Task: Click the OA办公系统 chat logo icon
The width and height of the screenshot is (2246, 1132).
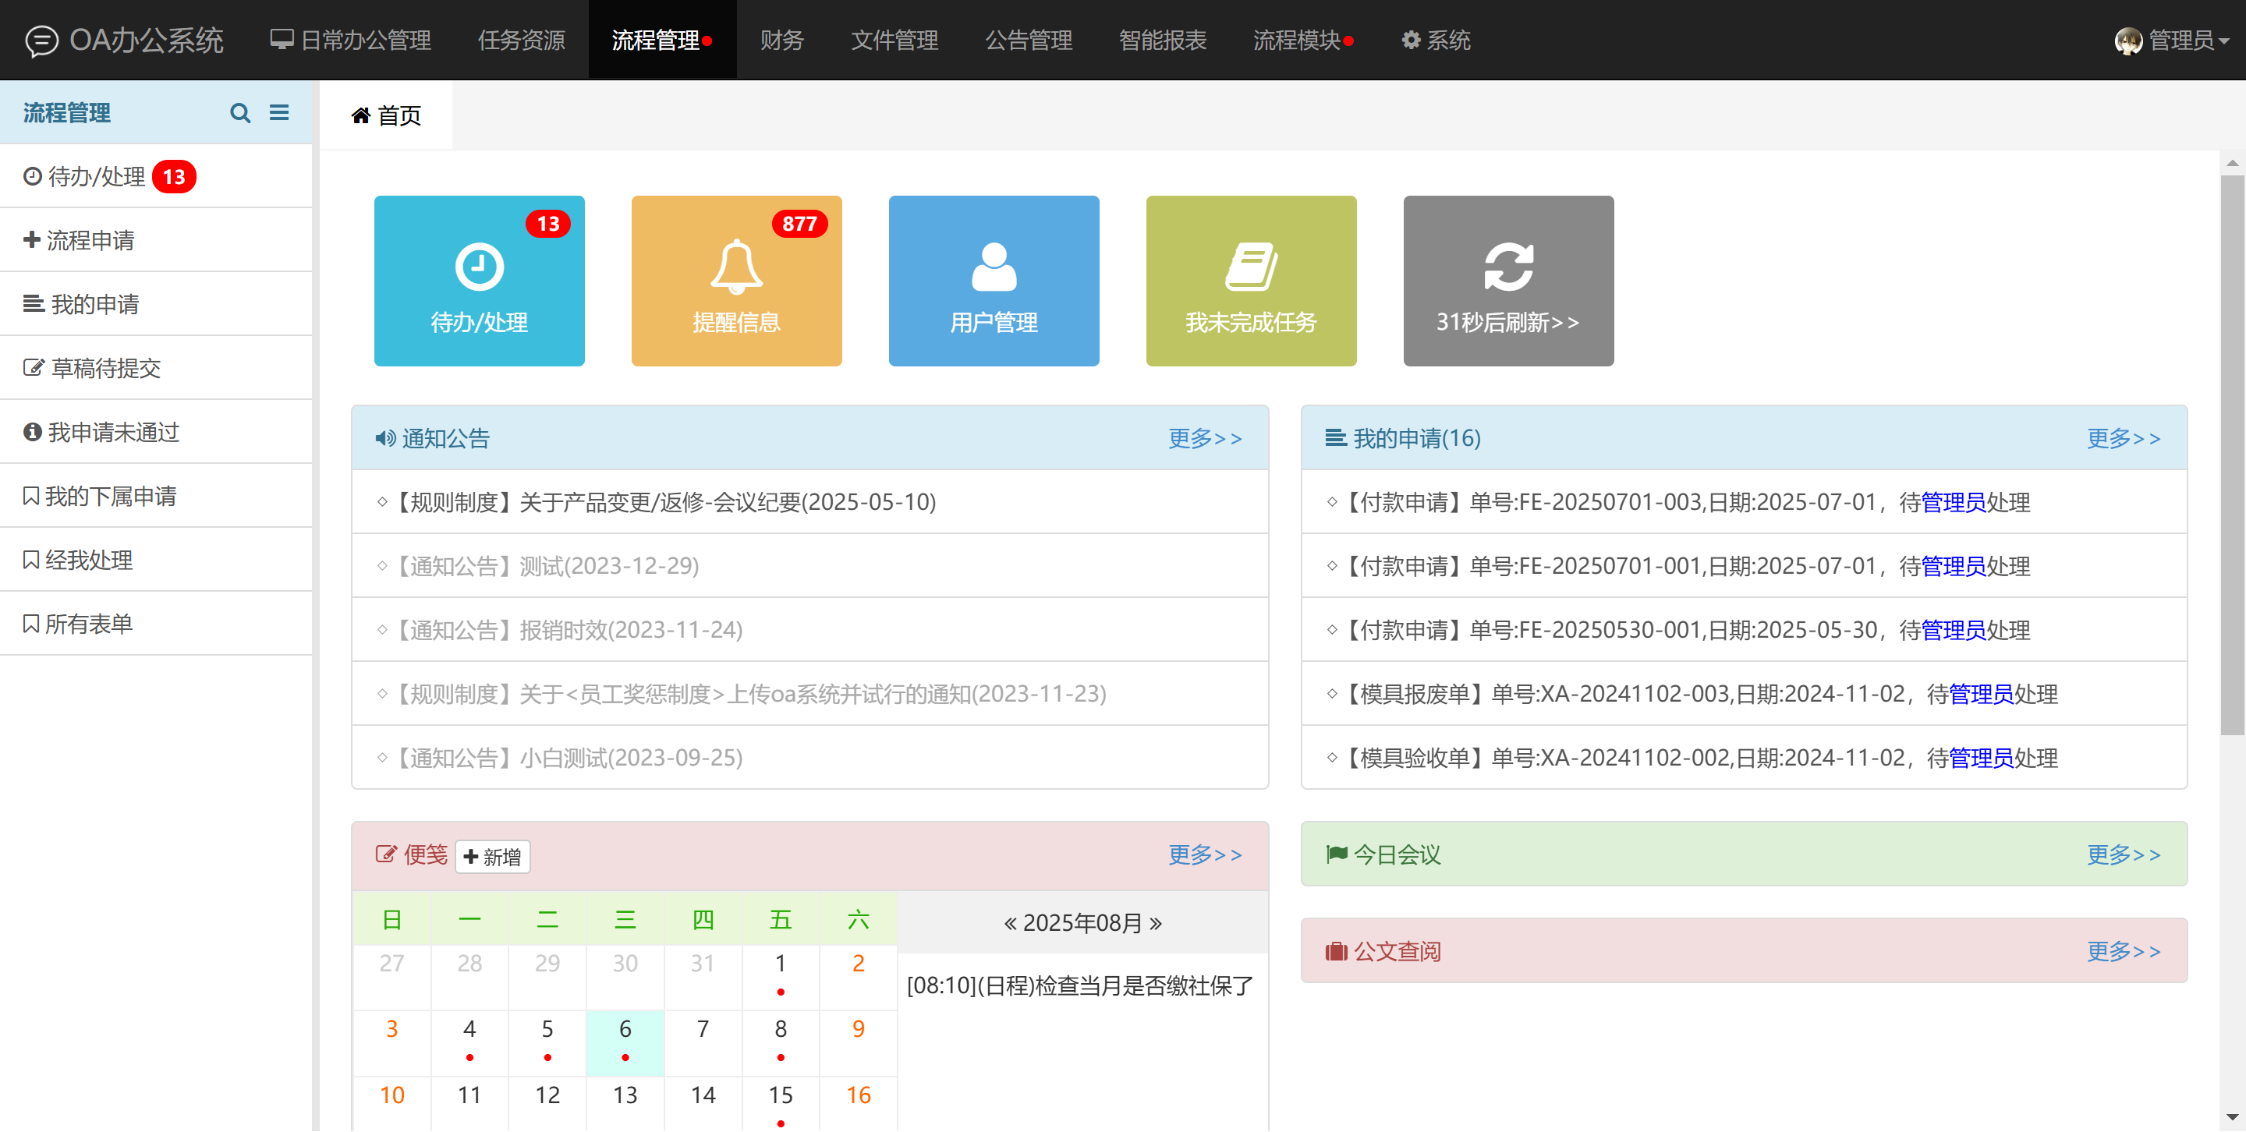Action: pos(41,40)
